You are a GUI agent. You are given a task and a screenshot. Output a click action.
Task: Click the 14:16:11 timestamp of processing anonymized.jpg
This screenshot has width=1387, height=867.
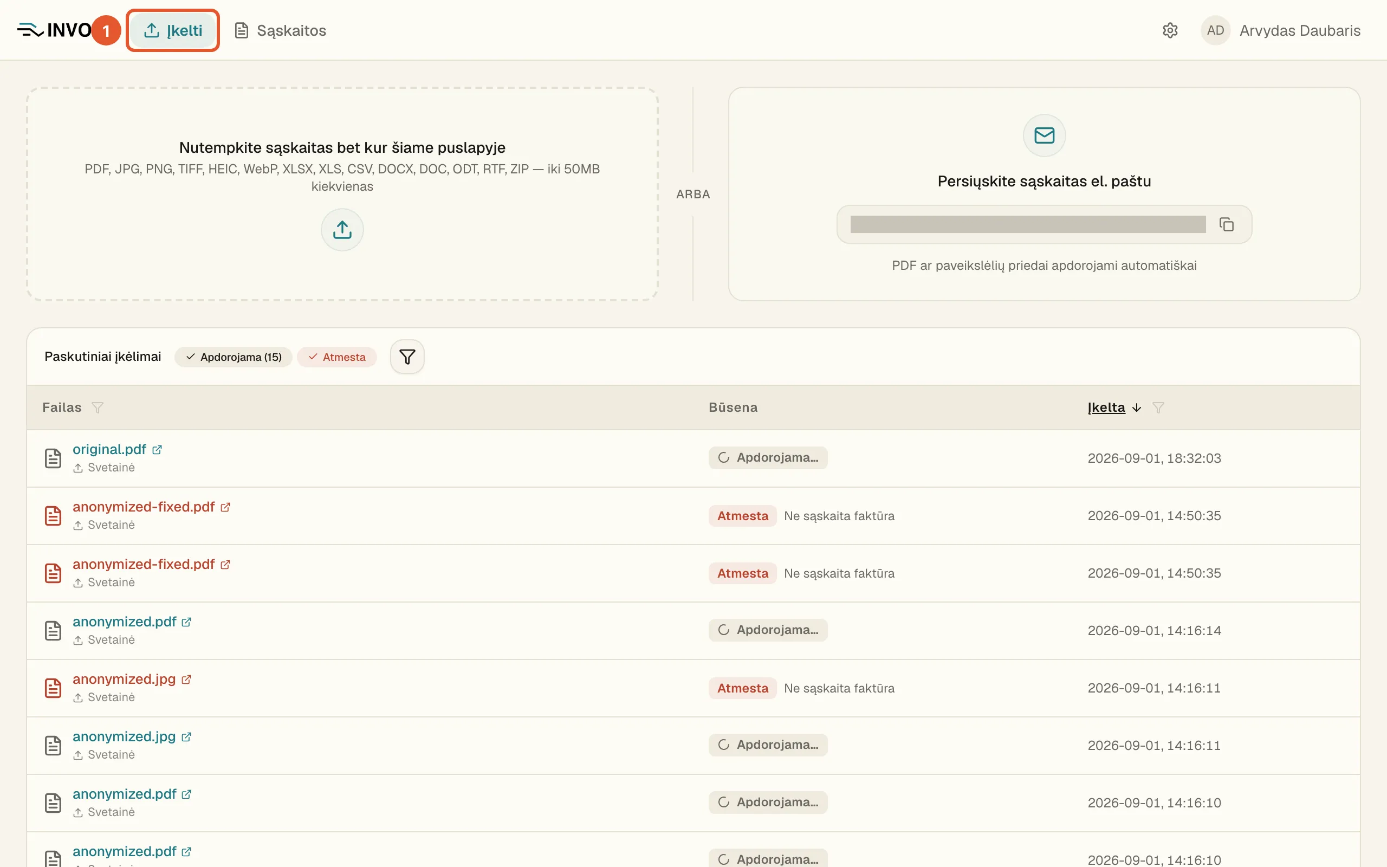(x=1155, y=745)
